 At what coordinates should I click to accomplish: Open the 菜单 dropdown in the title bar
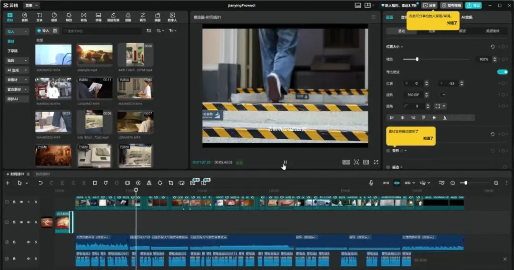click(x=31, y=5)
